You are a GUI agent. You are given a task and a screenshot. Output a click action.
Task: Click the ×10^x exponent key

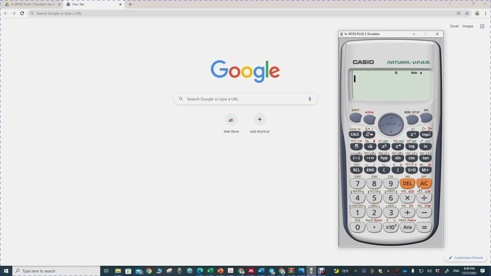point(390,227)
